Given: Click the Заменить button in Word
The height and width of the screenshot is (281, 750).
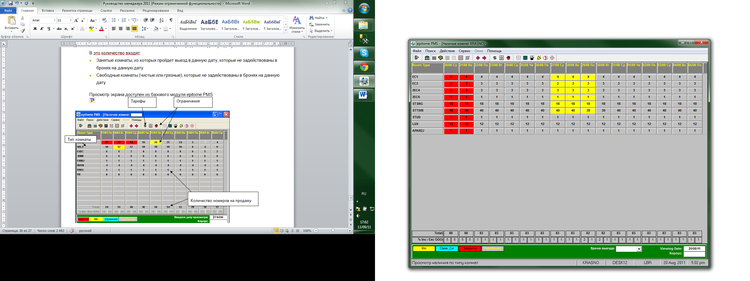Looking at the screenshot, I should point(320,24).
